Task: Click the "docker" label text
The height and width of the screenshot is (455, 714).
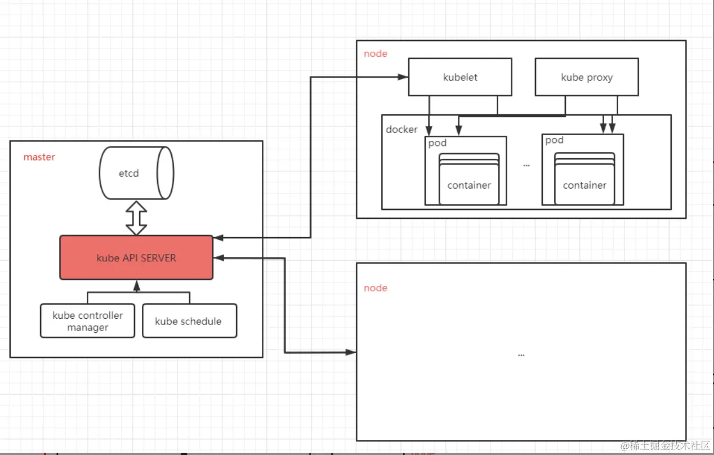Action: click(x=401, y=130)
